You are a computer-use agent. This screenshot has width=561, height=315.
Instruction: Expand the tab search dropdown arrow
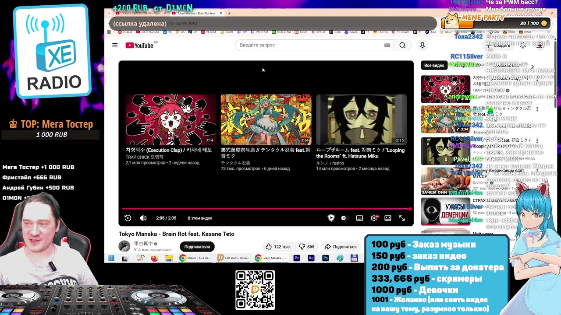(x=109, y=13)
